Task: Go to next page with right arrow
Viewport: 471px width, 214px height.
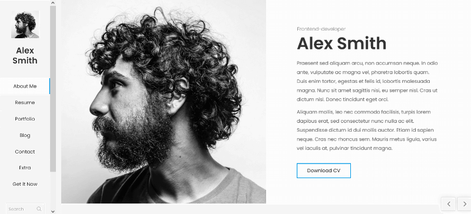Action: (x=464, y=204)
